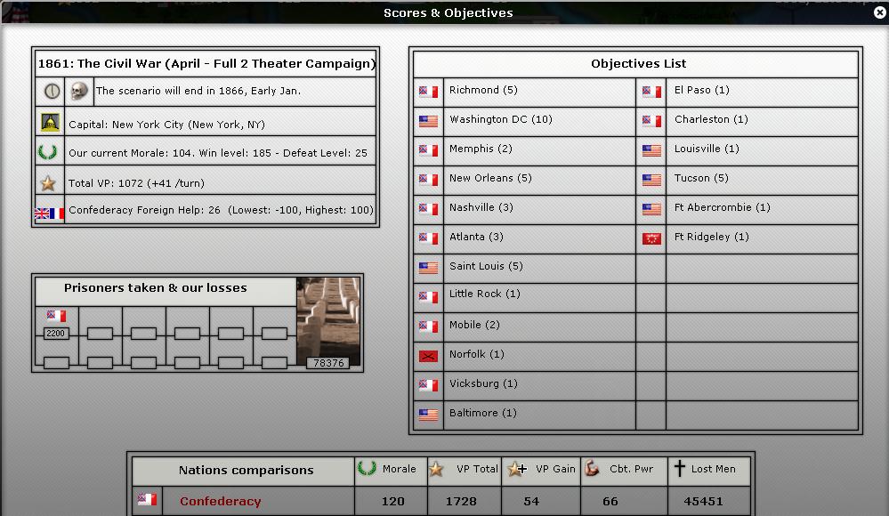889x516 pixels.
Task: Click the British-French foreign help flags
Action: (49, 214)
